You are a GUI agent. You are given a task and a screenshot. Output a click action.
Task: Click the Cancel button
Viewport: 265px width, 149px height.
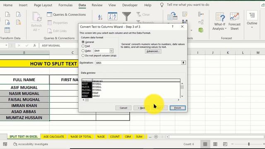(x=123, y=108)
